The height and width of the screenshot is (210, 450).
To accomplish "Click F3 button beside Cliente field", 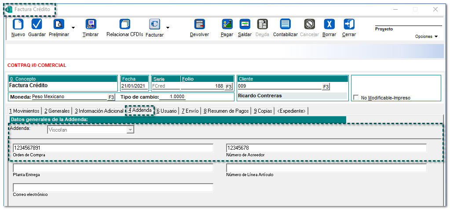I will [x=326, y=87].
